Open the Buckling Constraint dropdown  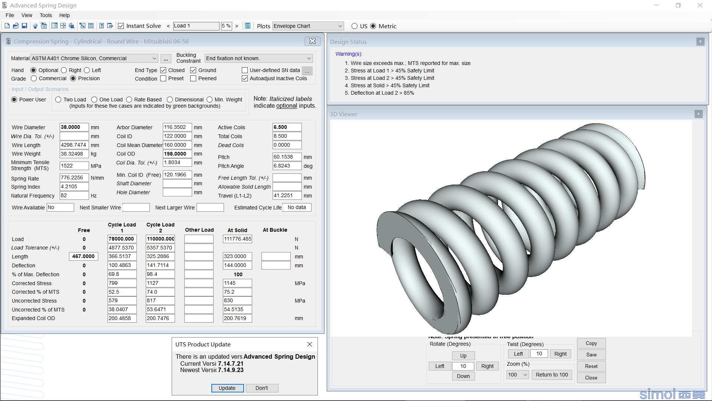(x=259, y=58)
